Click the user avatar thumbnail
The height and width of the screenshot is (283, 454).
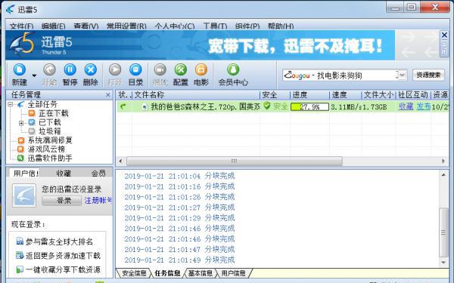[24, 195]
